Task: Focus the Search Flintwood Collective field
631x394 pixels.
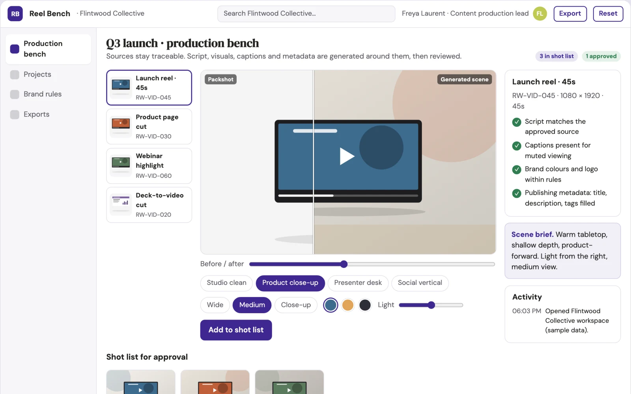Action: (306, 14)
